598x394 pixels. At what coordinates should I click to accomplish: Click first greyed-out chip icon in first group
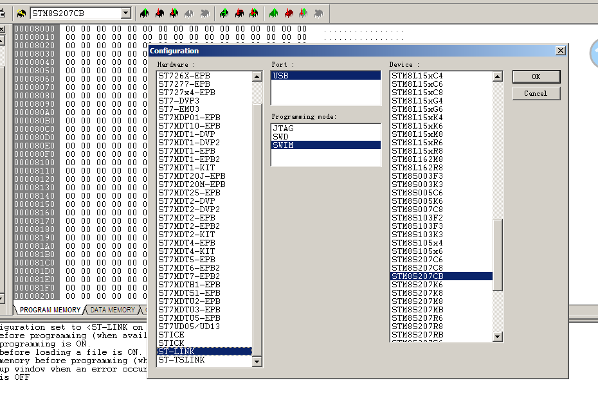pyautogui.click(x=189, y=13)
